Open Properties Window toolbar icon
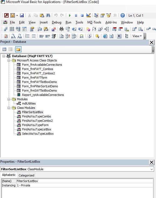156x198 pixels. pyautogui.click(x=102, y=15)
